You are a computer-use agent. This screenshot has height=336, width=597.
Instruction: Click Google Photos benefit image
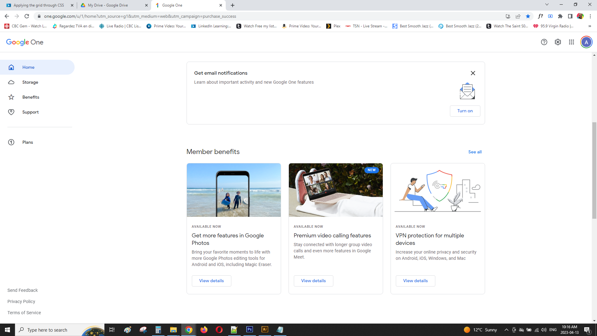(x=234, y=190)
